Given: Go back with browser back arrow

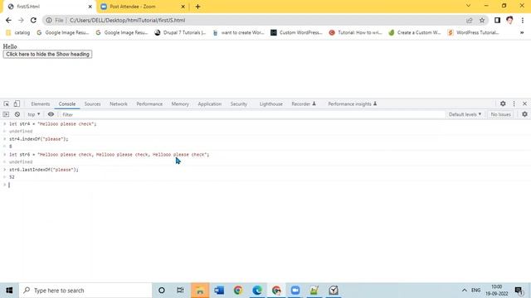Looking at the screenshot, I should [8, 20].
